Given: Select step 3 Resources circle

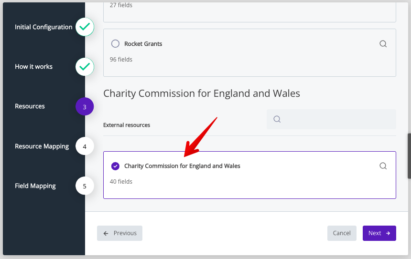Looking at the screenshot, I should pos(85,106).
